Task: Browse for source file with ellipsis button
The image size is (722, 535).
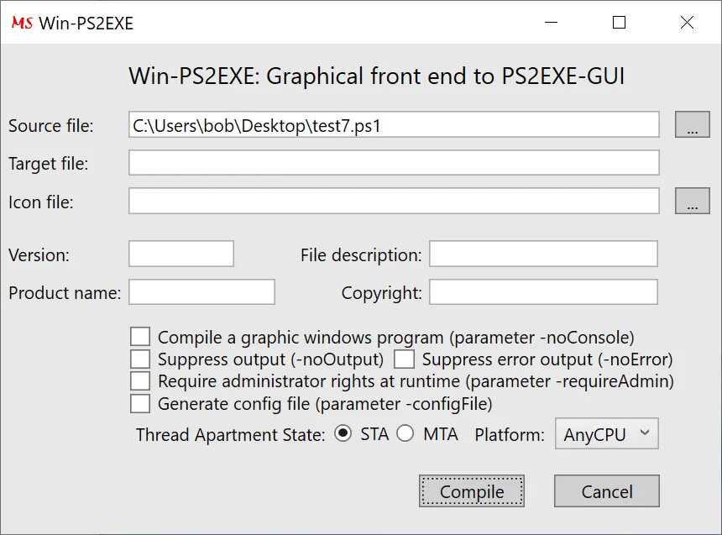Action: coord(692,124)
